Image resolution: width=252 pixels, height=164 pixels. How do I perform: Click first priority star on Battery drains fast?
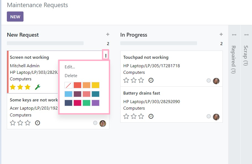pos(126,116)
